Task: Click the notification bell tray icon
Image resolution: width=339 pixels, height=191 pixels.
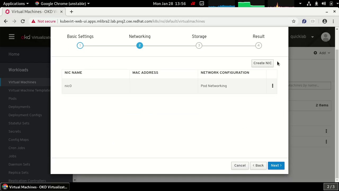Action: [x=316, y=3]
